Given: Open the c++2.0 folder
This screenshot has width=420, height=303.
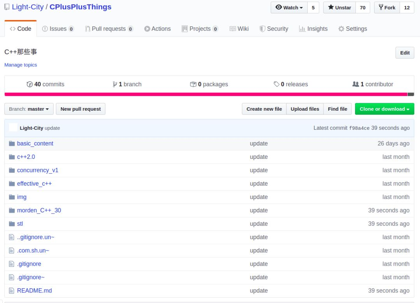Looking at the screenshot, I should click(26, 157).
